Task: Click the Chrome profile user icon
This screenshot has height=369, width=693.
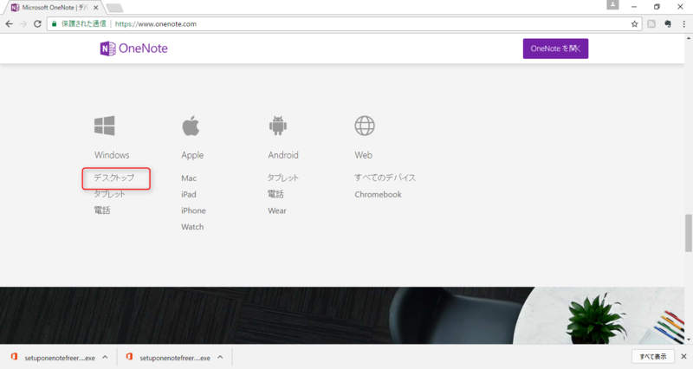Action: pos(612,4)
